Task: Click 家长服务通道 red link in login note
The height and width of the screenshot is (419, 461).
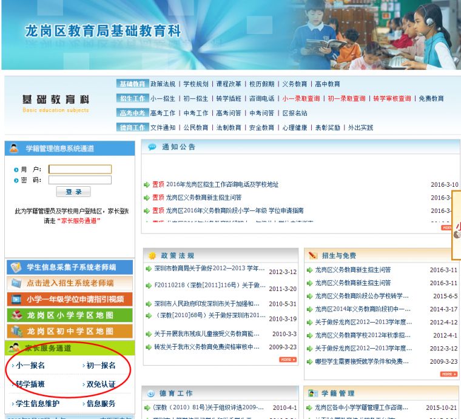Action: click(78, 221)
